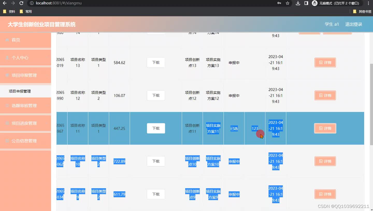The height and width of the screenshot is (211, 373).
Task: Click the highlighted 447.25 row of 项目名称11
Action: (119, 128)
